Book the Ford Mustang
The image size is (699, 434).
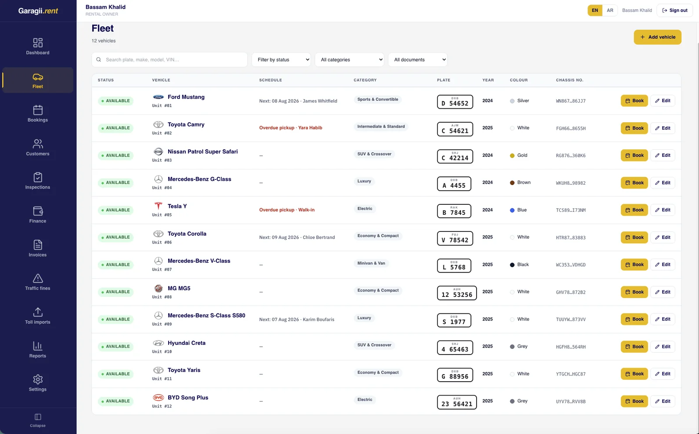click(634, 101)
